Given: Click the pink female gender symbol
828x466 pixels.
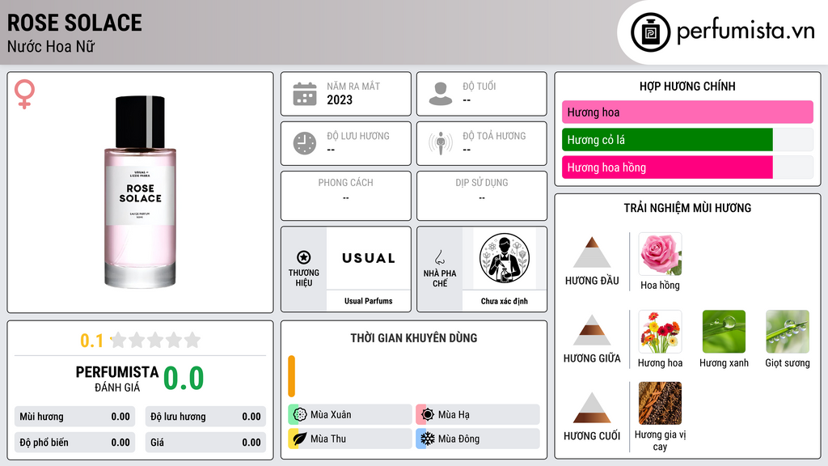Looking at the screenshot, I should 24,94.
